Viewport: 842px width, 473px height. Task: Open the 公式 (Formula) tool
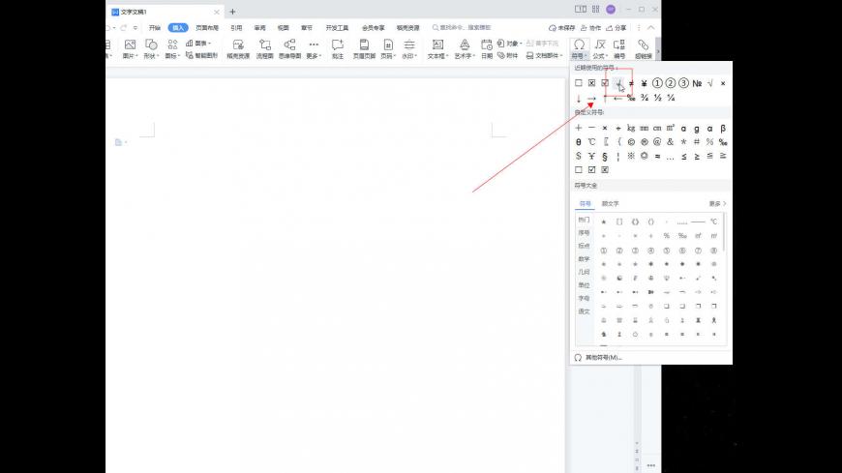(x=601, y=45)
